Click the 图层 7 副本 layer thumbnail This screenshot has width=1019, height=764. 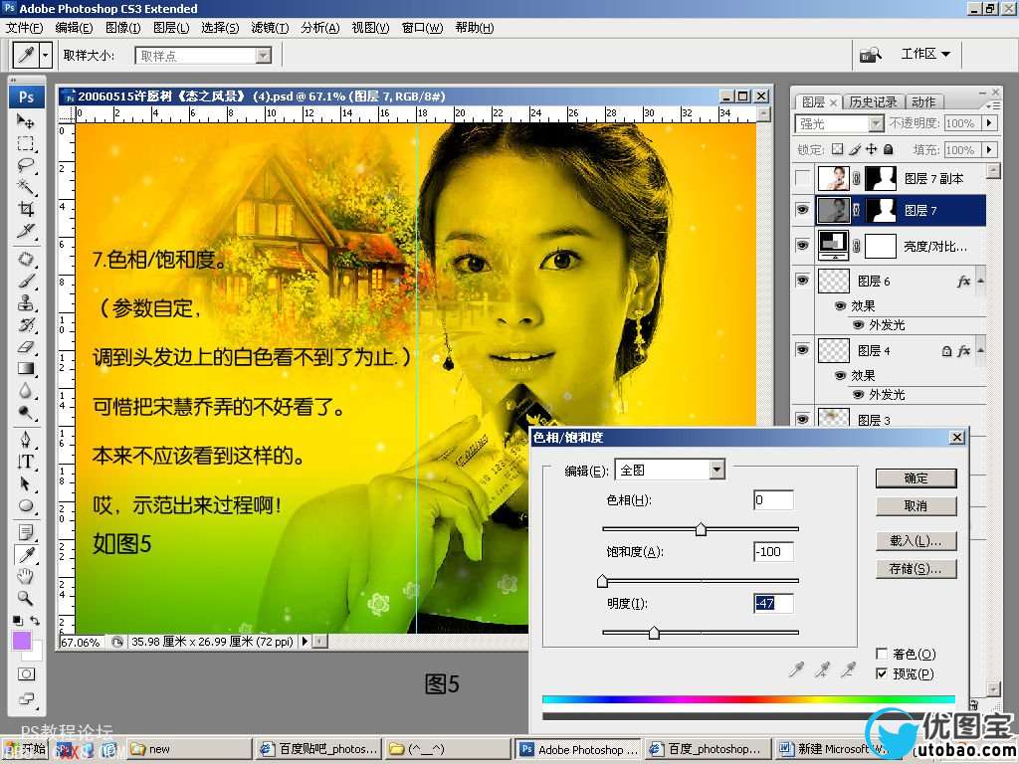pyautogui.click(x=834, y=177)
